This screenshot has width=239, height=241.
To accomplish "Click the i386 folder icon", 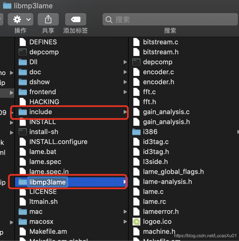I will [136, 132].
